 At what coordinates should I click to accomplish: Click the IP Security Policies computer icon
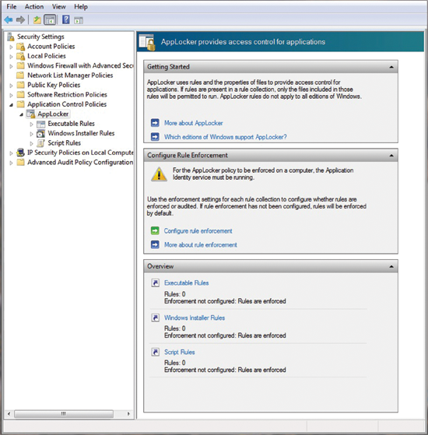tap(20, 153)
